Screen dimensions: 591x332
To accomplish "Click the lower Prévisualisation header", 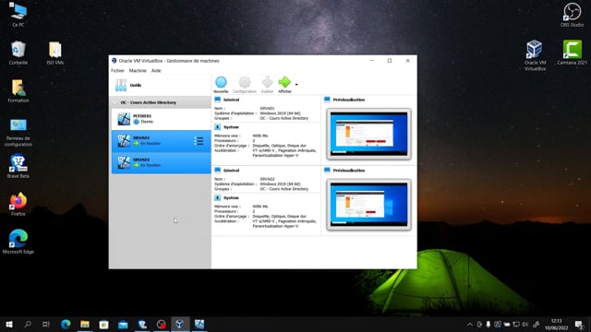I will click(349, 171).
